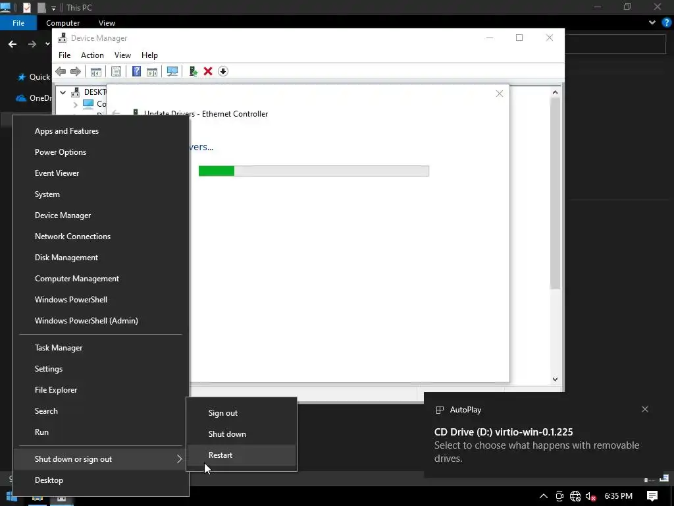Image resolution: width=674 pixels, height=506 pixels.
Task: Click the green driver update progress bar
Action: click(314, 171)
